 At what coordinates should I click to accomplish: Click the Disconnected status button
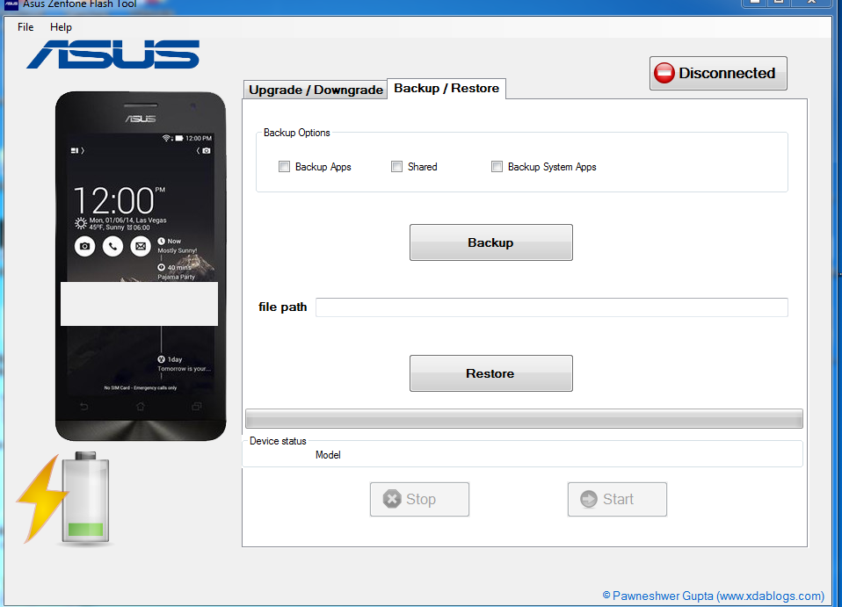(718, 73)
